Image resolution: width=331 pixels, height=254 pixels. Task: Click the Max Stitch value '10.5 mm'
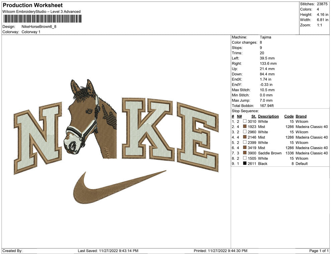(x=267, y=90)
